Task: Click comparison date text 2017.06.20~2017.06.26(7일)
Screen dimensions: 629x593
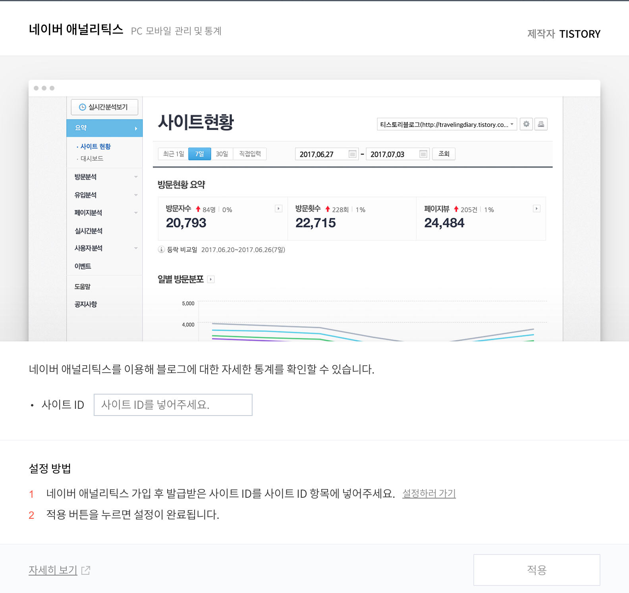Action: tap(243, 250)
